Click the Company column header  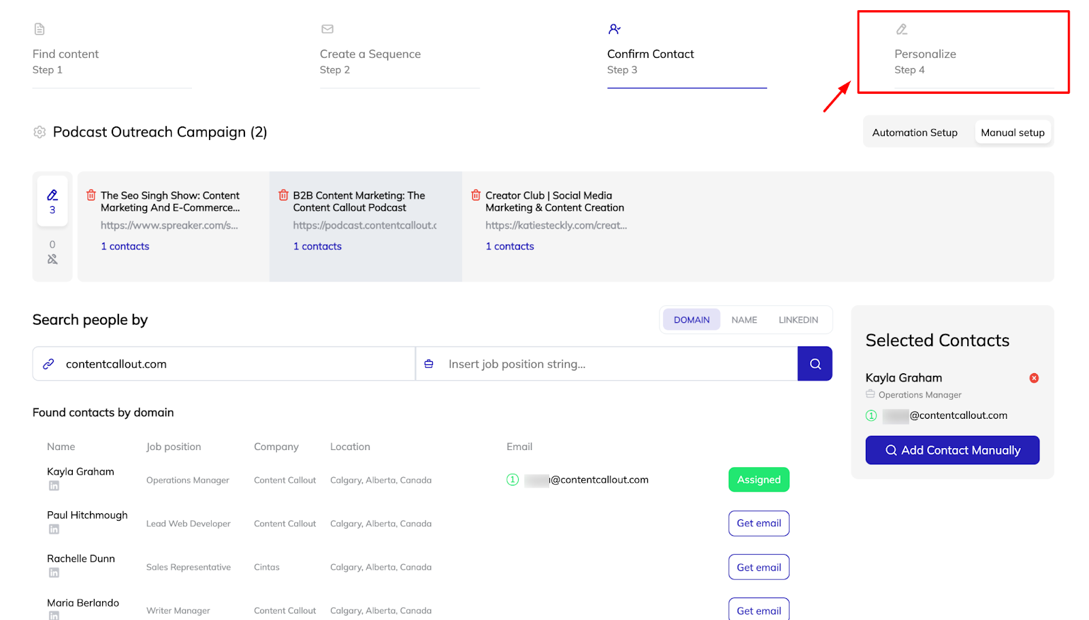tap(276, 447)
